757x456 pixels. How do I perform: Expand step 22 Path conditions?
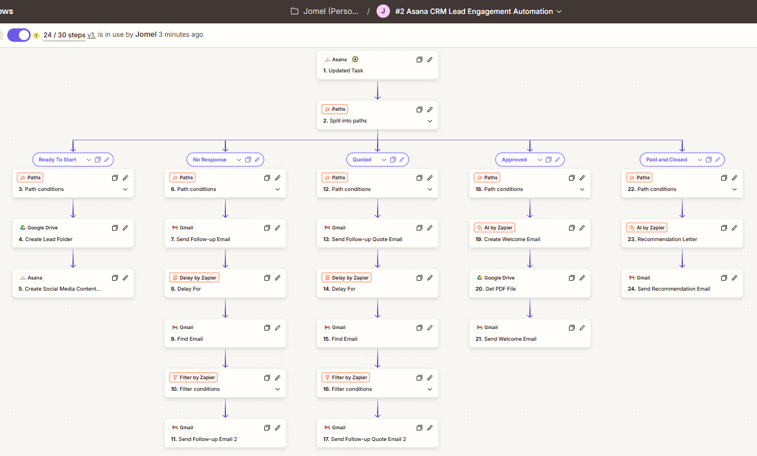735,189
